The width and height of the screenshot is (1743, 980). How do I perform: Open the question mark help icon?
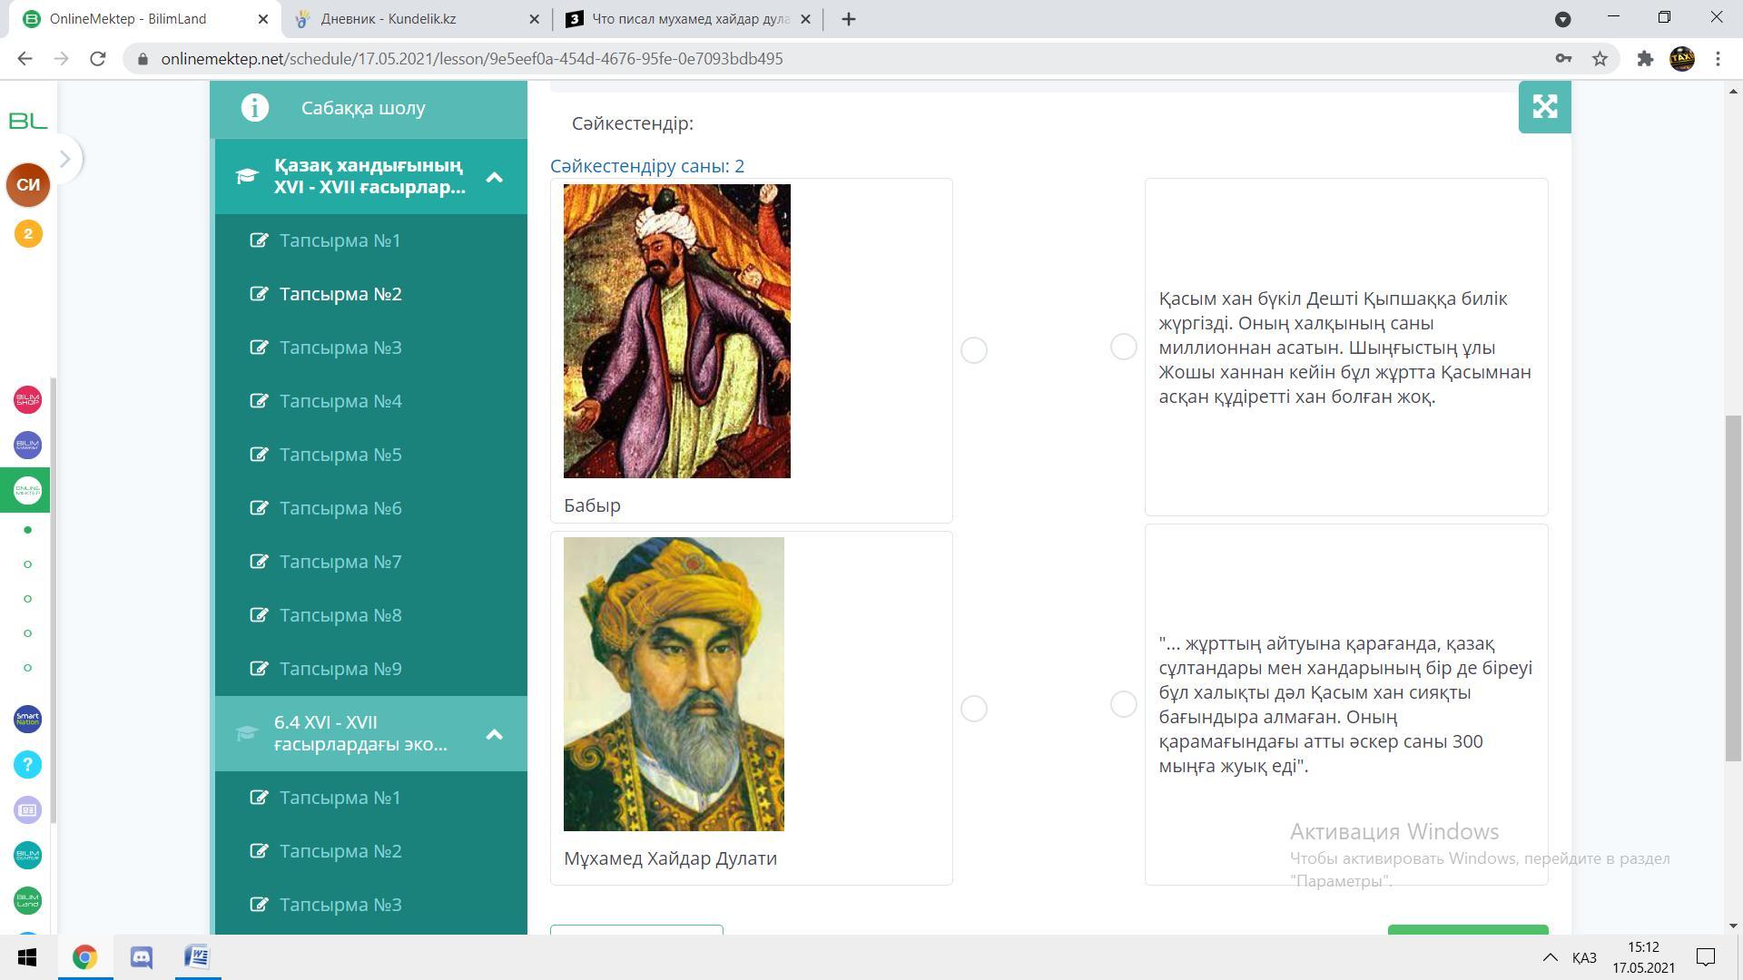tap(27, 765)
